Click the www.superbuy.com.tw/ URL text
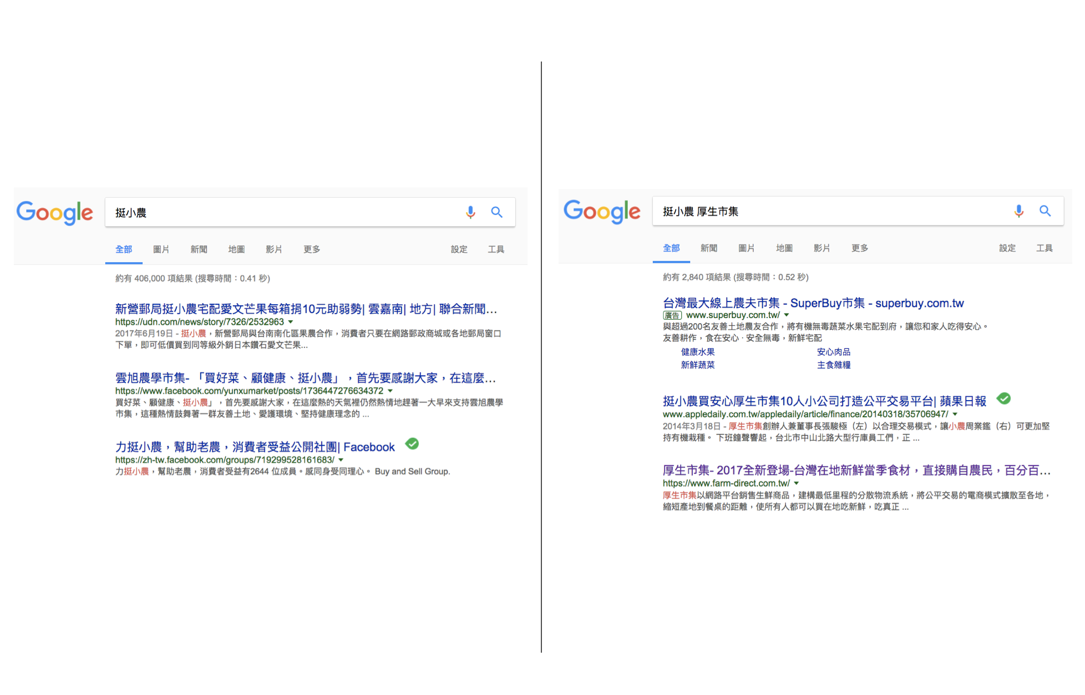The width and height of the screenshot is (1085, 695). click(x=733, y=315)
